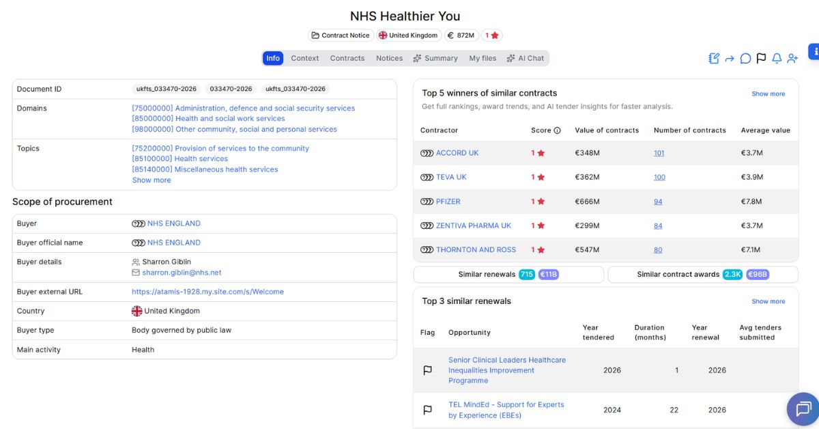Click the organisation icon beside ACCORD UK
This screenshot has height=429, width=819.
tap(427, 153)
